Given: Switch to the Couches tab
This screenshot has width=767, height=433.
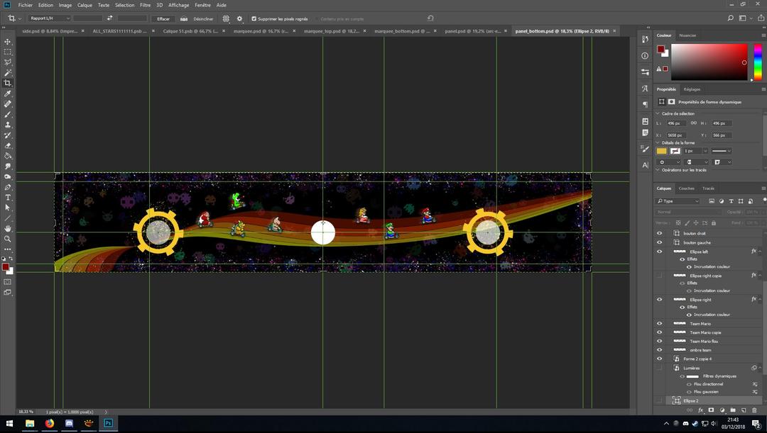Looking at the screenshot, I should click(686, 188).
